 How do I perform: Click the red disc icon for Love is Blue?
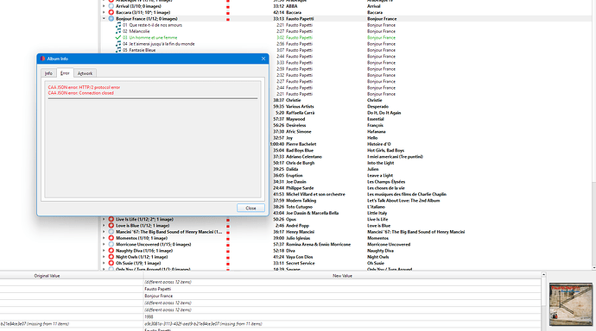point(111,226)
